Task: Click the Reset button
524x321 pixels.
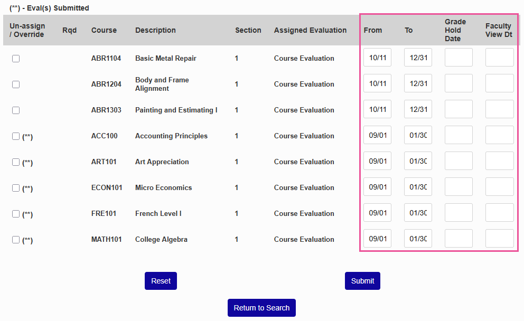Action: click(161, 281)
